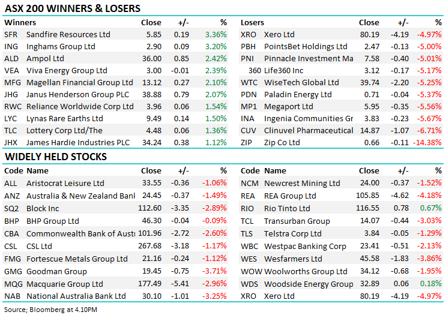The height and width of the screenshot is (315, 446).
Task: Click the FMG ticker code
Action: pyautogui.click(x=11, y=259)
